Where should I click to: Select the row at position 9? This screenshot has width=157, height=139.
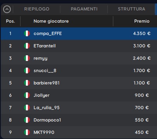pos(79,132)
